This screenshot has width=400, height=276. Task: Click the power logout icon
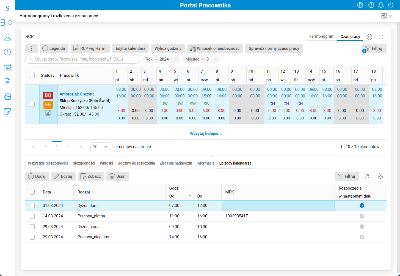391,5
